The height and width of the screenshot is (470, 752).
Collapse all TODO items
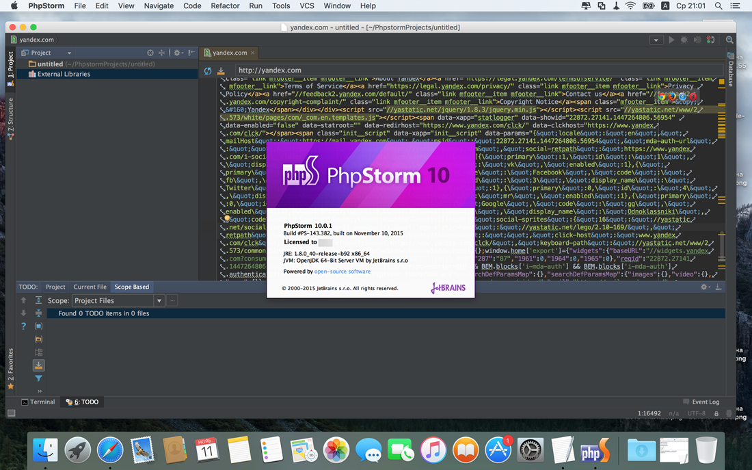39,313
